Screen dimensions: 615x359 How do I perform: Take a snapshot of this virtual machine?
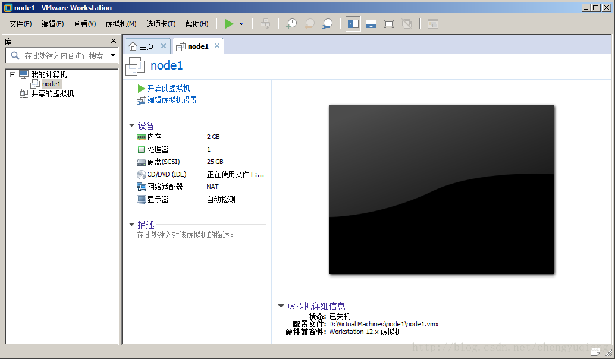coord(291,24)
